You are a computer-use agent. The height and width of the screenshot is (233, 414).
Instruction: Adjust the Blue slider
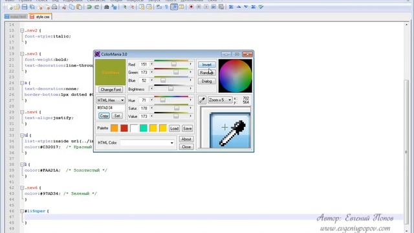(x=163, y=80)
